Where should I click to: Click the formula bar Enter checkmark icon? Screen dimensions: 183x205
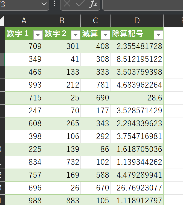click(80, 4)
